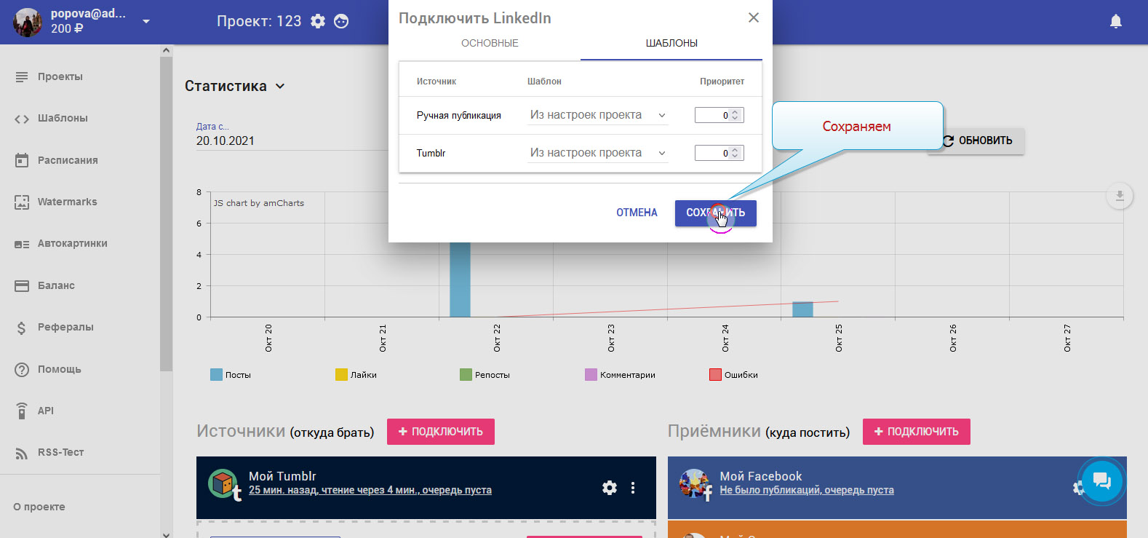This screenshot has width=1148, height=538.
Task: Switch to the Основные tab
Action: (x=490, y=43)
